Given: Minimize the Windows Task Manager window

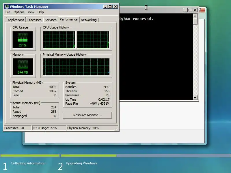Looking at the screenshot, I should (105, 7).
